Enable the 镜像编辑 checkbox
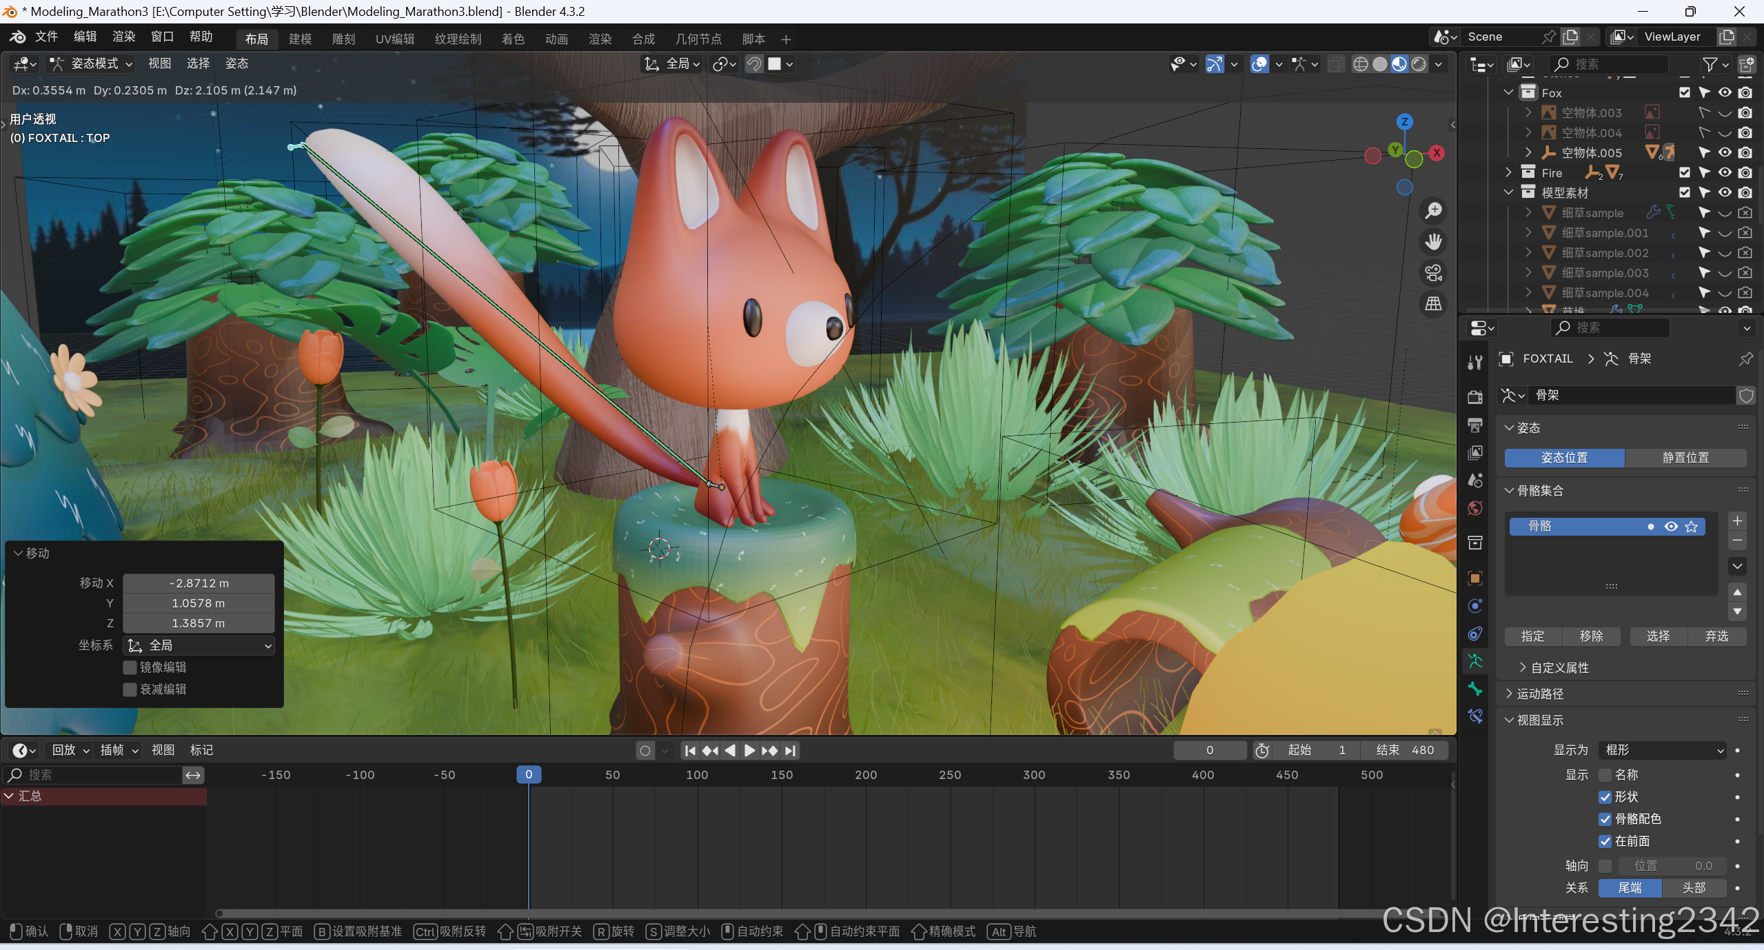This screenshot has height=950, width=1764. (x=130, y=667)
